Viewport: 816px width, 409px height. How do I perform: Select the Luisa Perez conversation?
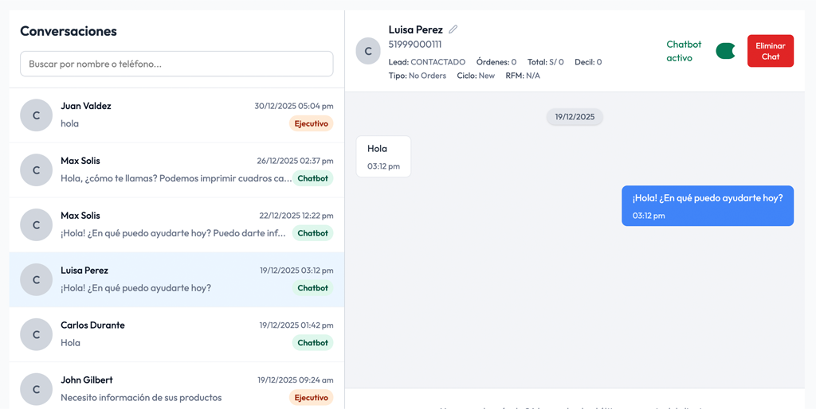pyautogui.click(x=175, y=279)
